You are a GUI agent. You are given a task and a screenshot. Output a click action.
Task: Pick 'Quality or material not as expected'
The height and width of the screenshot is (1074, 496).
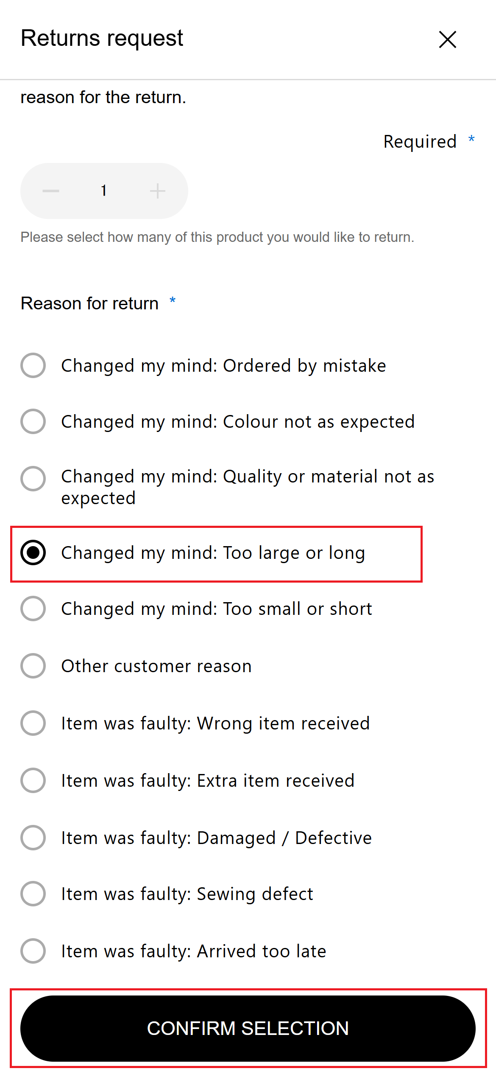(x=33, y=479)
